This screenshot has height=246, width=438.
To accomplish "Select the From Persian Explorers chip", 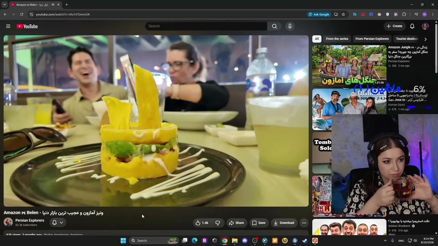I will tap(372, 39).
